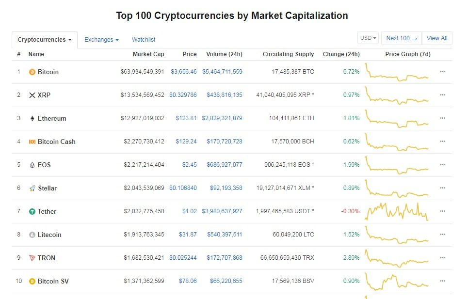This screenshot has height=299, width=468.
Task: Switch to the Watchlist tab
Action: (144, 40)
